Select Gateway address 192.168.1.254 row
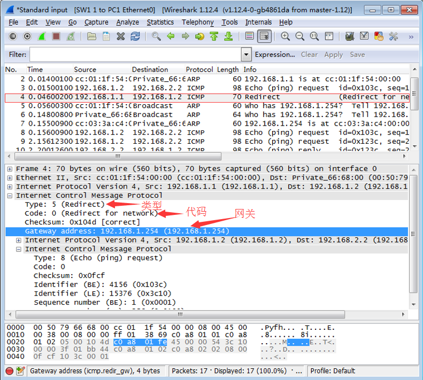 [x=206, y=231]
